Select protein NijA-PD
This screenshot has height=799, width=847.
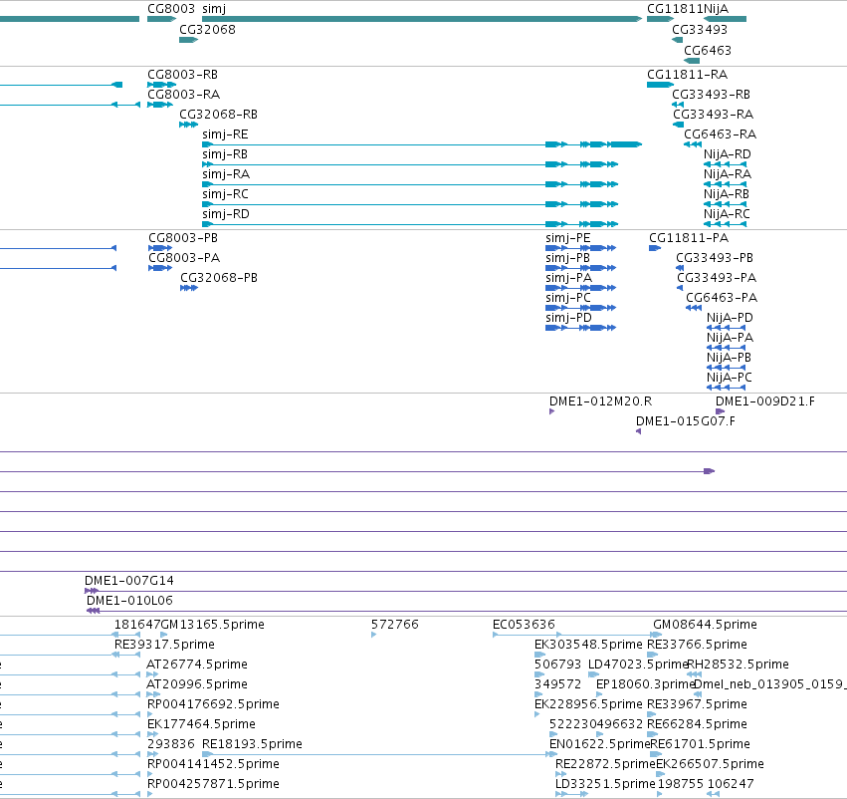730,318
